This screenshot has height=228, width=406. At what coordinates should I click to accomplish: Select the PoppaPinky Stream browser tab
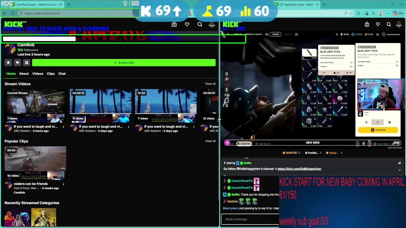click(x=298, y=4)
